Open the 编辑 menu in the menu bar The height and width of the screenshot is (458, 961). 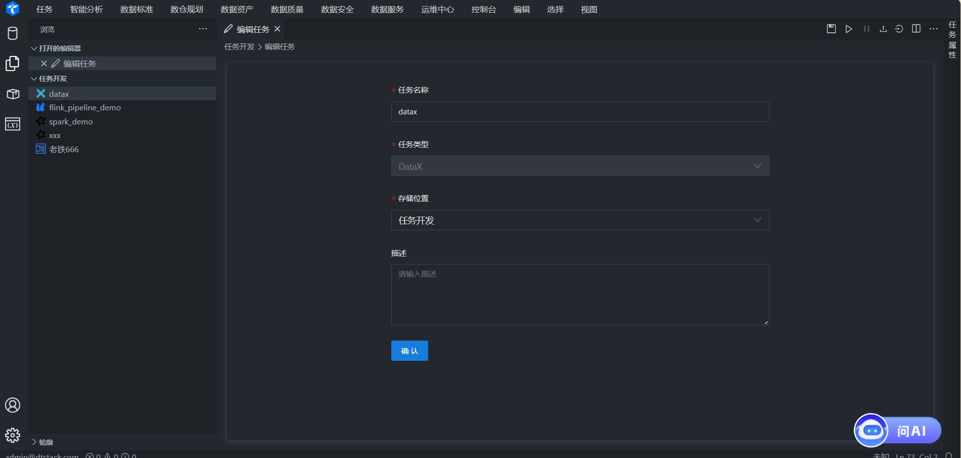click(x=521, y=9)
